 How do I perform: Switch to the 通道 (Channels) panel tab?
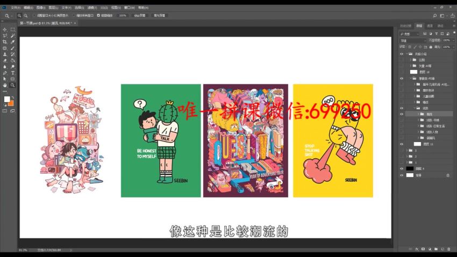(430, 26)
